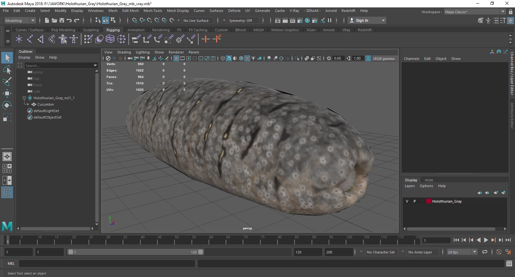Viewport: 515px width, 277px height.
Task: Open the viewport Shading menu
Action: click(x=124, y=52)
